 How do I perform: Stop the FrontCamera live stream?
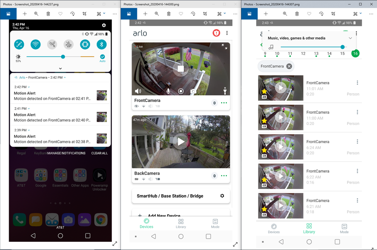coord(181,69)
